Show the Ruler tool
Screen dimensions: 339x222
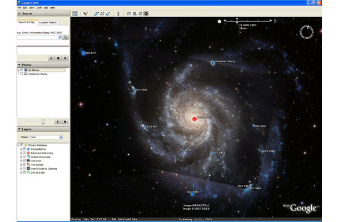pos(118,14)
